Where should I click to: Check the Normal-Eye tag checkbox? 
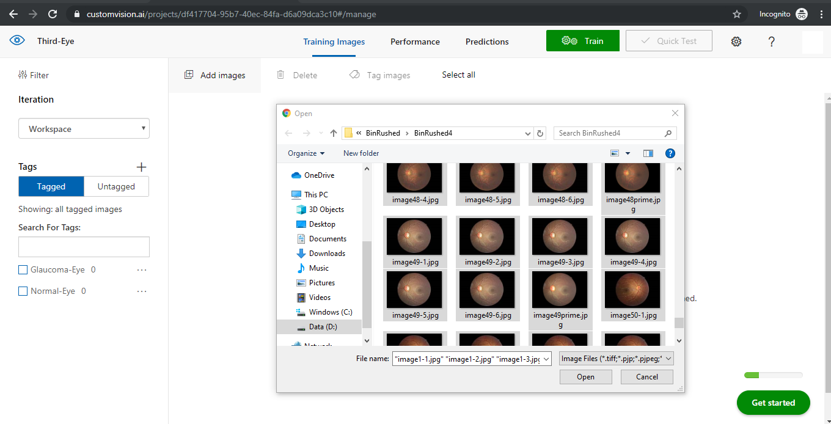23,291
